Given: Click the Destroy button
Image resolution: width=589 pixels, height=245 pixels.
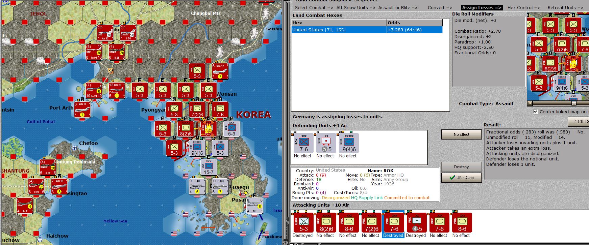Looking at the screenshot, I should point(461,167).
